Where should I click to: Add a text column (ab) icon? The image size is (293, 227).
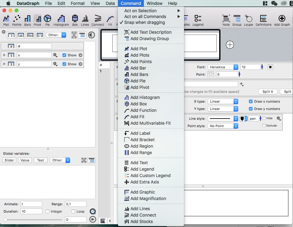21,35
